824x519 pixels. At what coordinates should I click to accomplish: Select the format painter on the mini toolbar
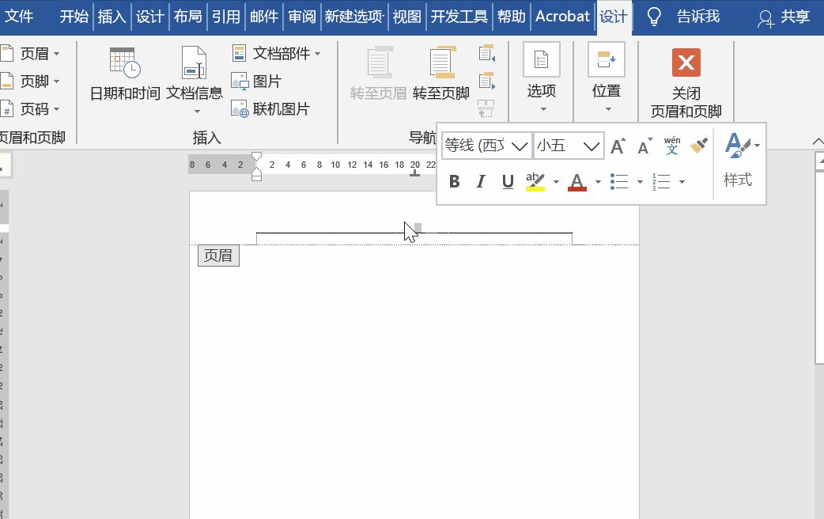pyautogui.click(x=699, y=146)
